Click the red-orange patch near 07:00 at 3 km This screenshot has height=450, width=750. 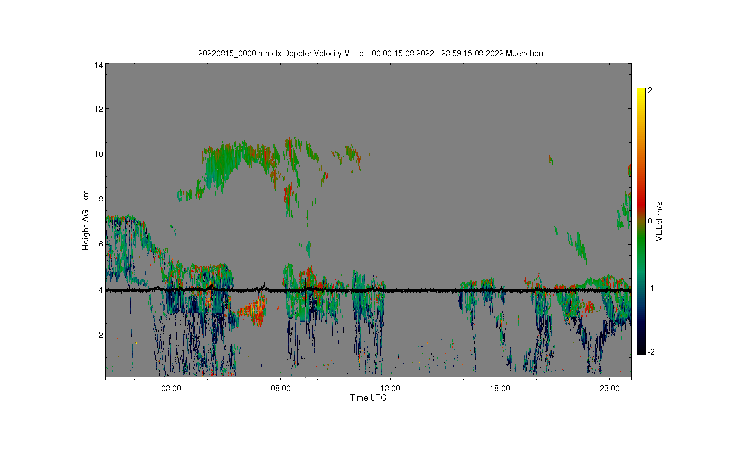(x=257, y=311)
